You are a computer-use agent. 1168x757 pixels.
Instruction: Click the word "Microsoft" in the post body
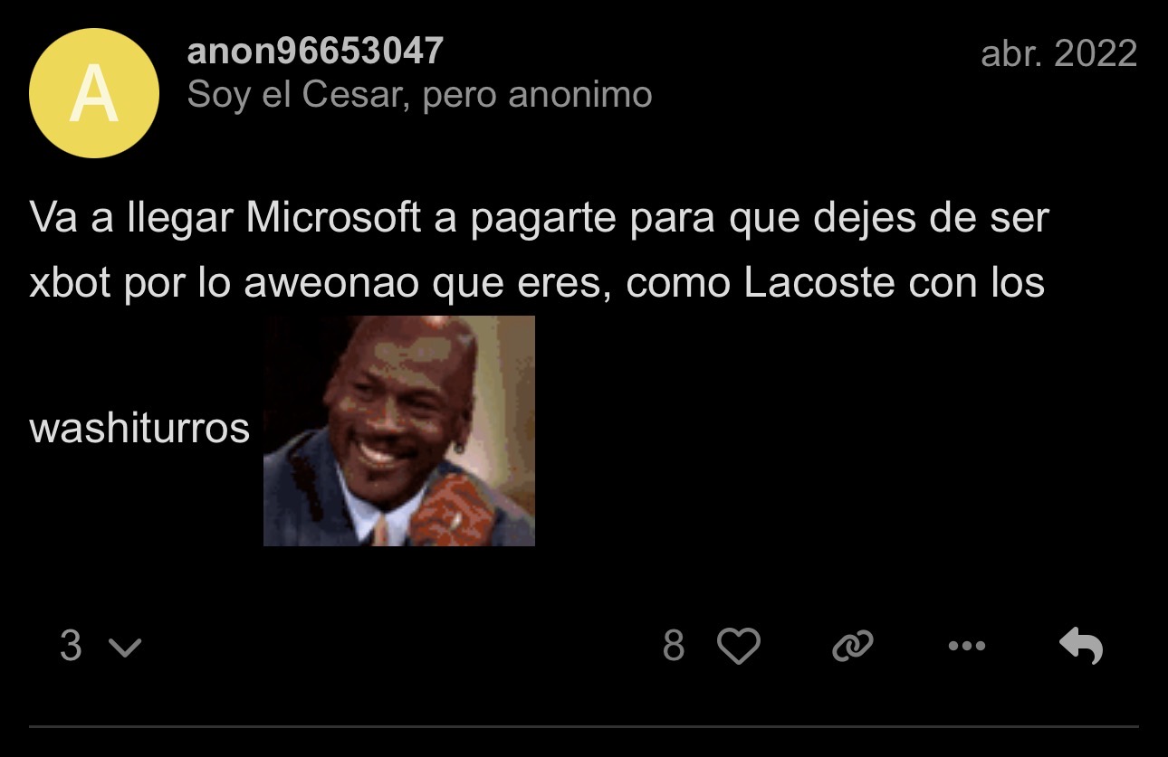coord(333,219)
